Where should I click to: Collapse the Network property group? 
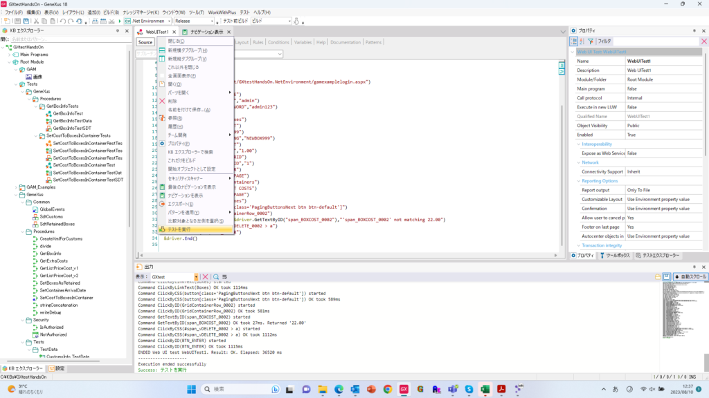click(x=579, y=162)
